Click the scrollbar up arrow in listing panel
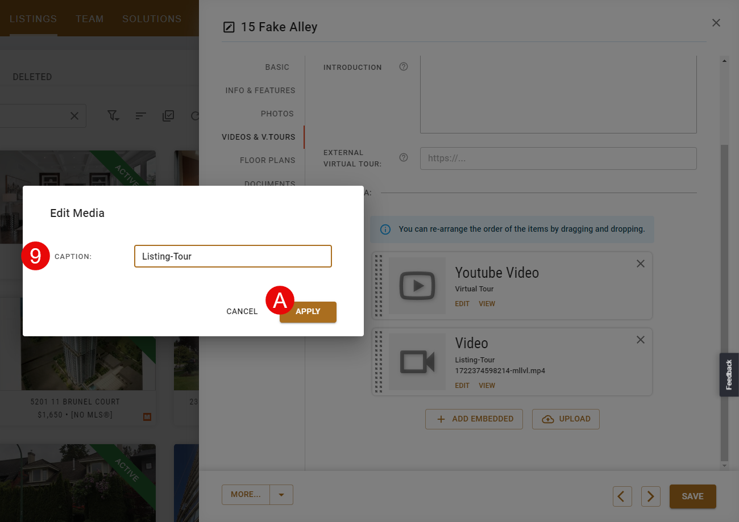 (724, 60)
